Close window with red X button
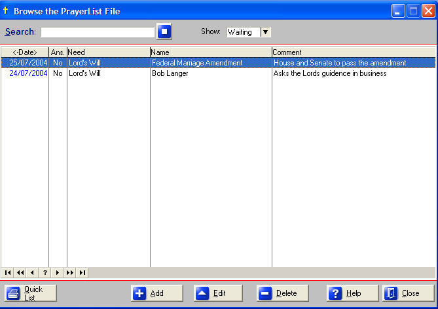The height and width of the screenshot is (309, 438). click(x=428, y=11)
